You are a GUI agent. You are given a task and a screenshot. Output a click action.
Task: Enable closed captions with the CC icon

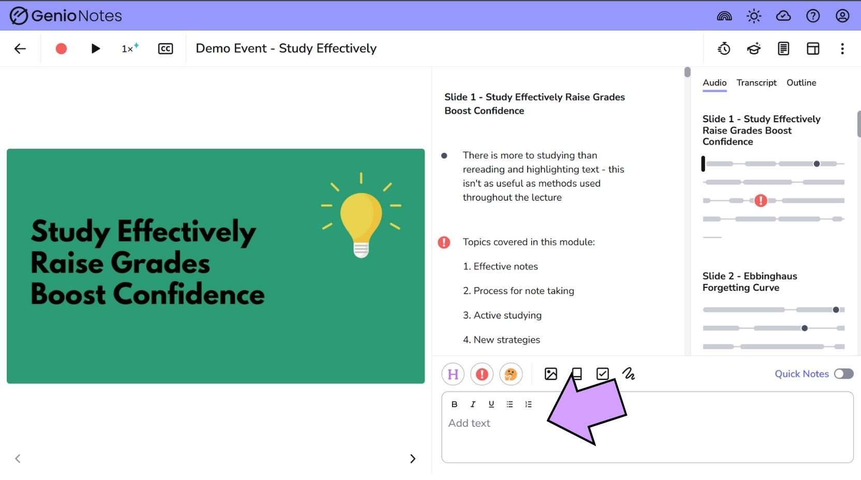coord(165,48)
